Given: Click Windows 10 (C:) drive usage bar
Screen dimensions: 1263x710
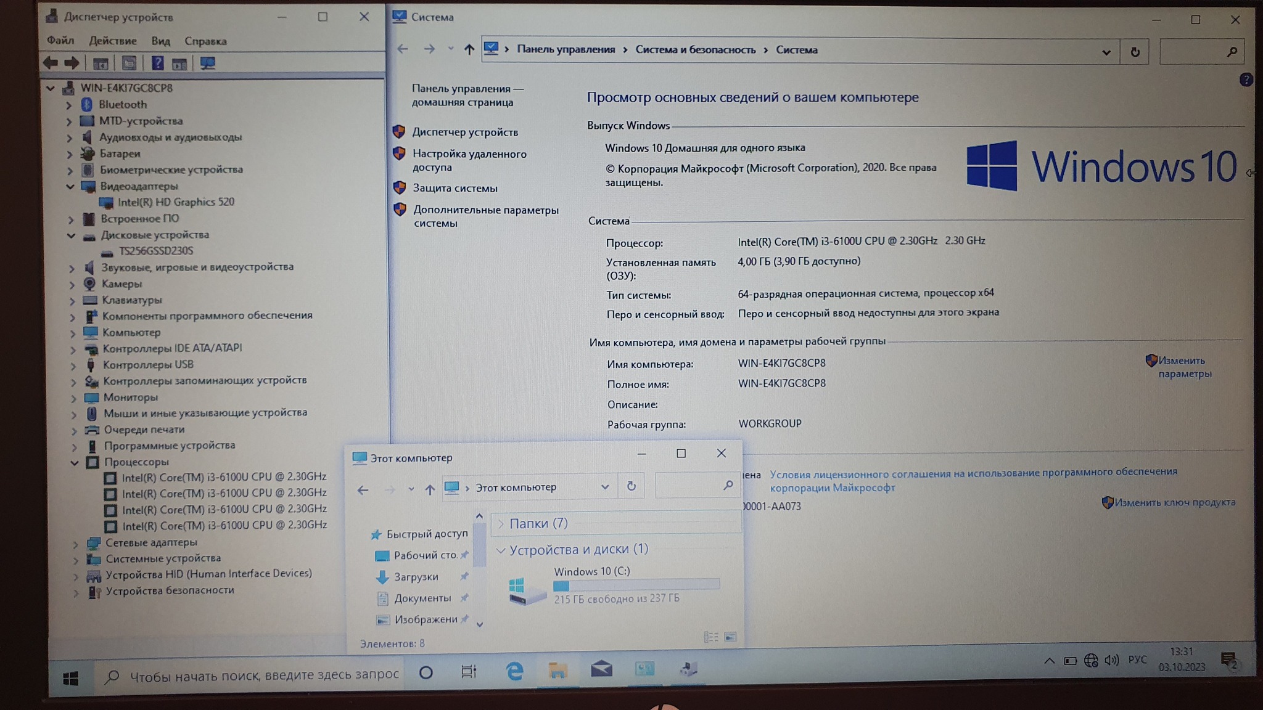Looking at the screenshot, I should [x=636, y=585].
